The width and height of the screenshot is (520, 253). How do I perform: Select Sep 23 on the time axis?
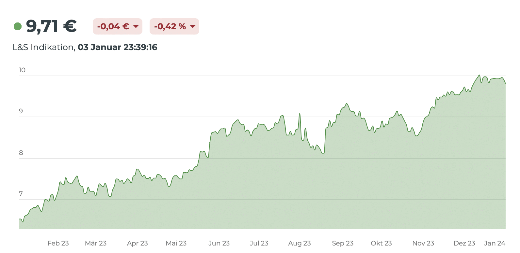tap(343, 243)
